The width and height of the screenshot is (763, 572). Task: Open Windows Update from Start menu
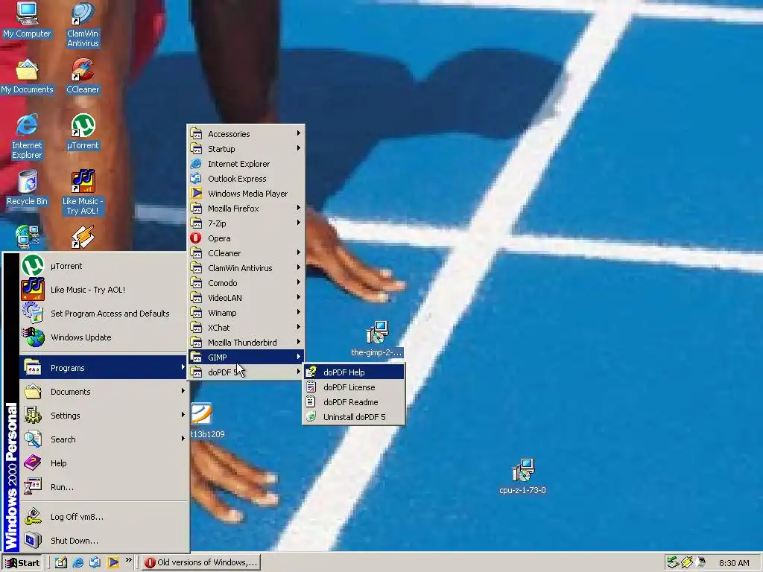(x=103, y=337)
